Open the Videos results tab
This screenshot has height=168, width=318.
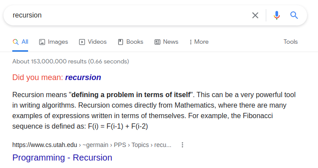pos(93,42)
